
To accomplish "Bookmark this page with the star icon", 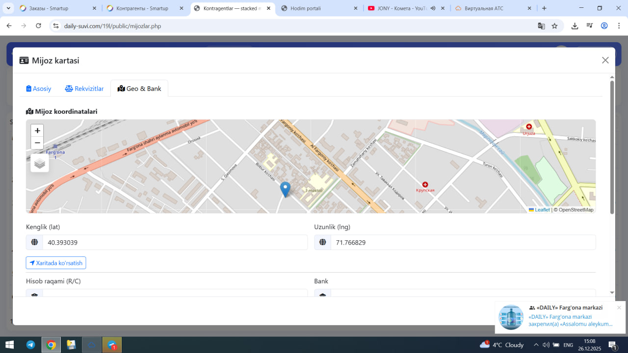I will [x=554, y=26].
